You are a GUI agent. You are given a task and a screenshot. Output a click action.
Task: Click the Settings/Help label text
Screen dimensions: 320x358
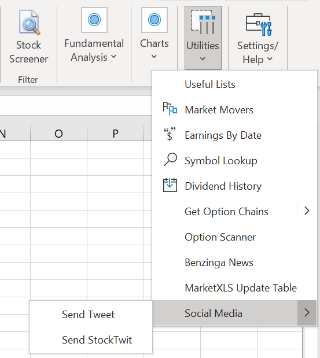coord(258,53)
